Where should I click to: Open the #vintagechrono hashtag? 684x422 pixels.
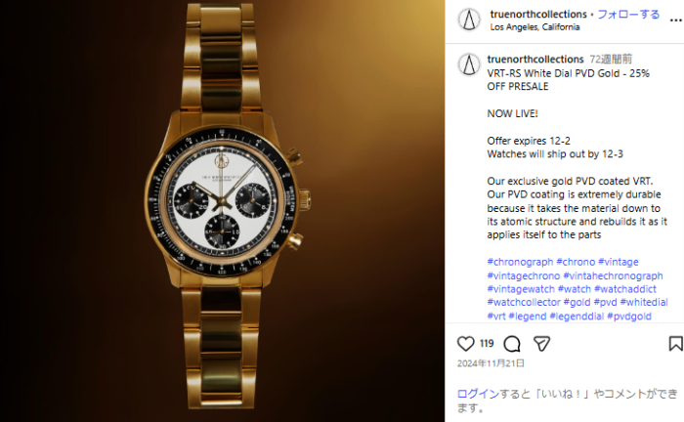click(x=523, y=275)
